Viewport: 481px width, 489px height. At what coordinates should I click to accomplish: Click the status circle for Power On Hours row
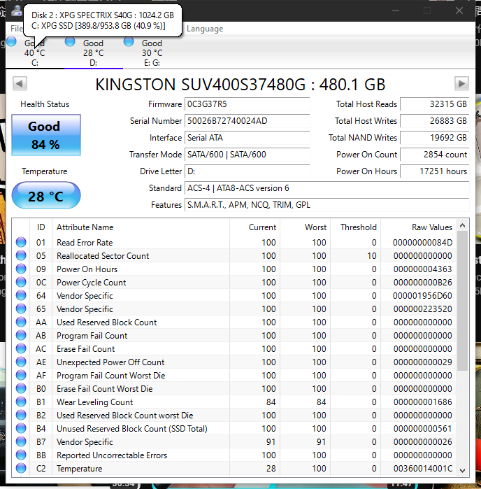pos(21,269)
